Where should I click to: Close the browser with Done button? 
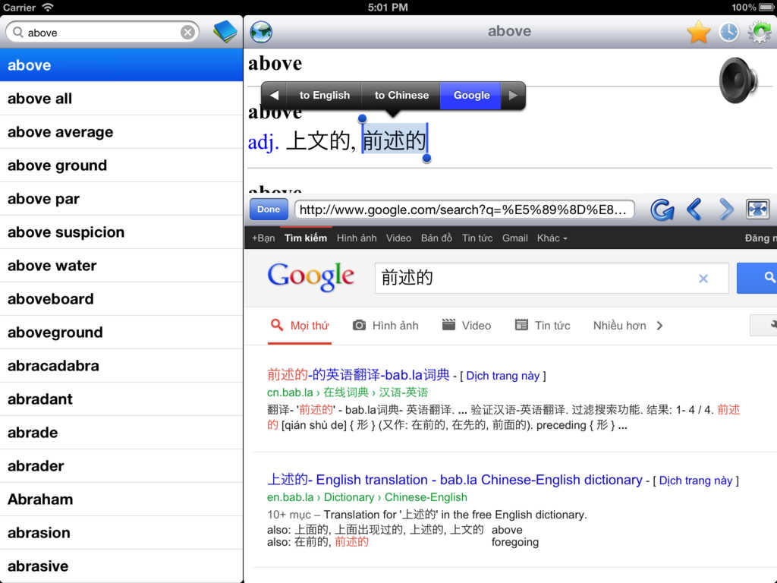pos(268,210)
